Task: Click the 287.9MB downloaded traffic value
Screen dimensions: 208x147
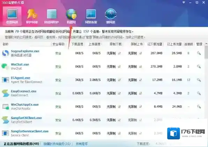Action: (x=156, y=53)
